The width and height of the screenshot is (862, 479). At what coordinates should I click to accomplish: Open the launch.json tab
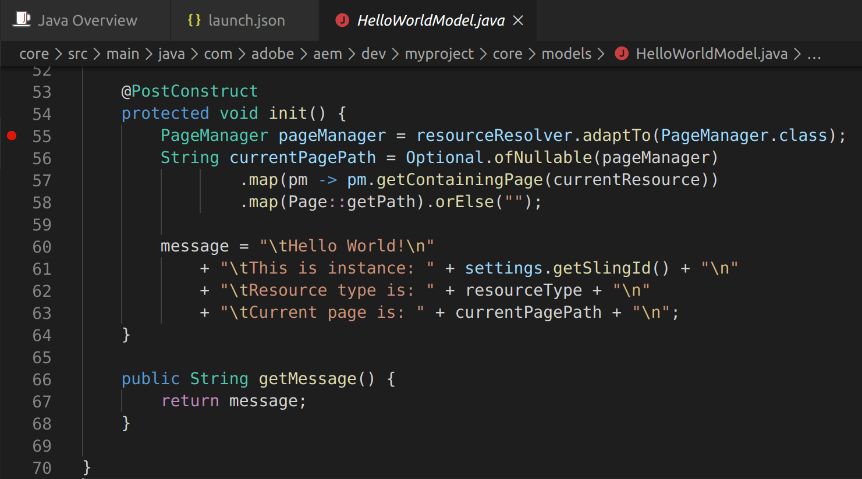pyautogui.click(x=246, y=20)
